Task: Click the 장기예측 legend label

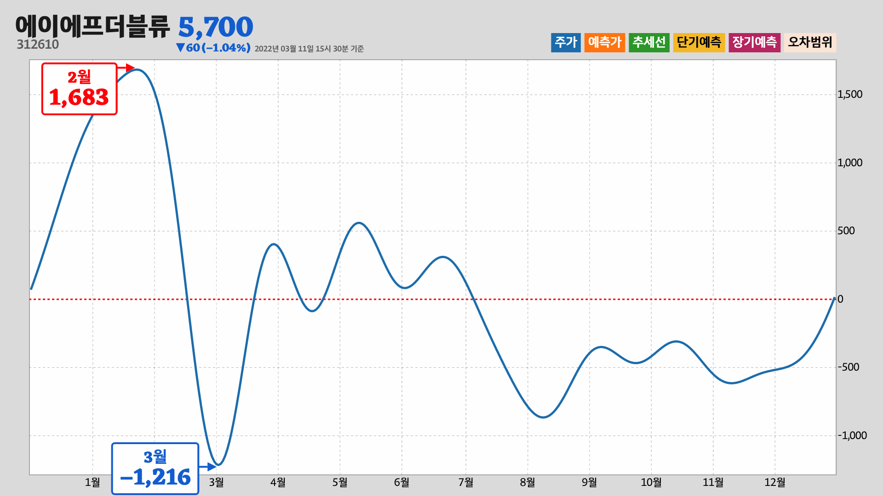Action: 754,42
